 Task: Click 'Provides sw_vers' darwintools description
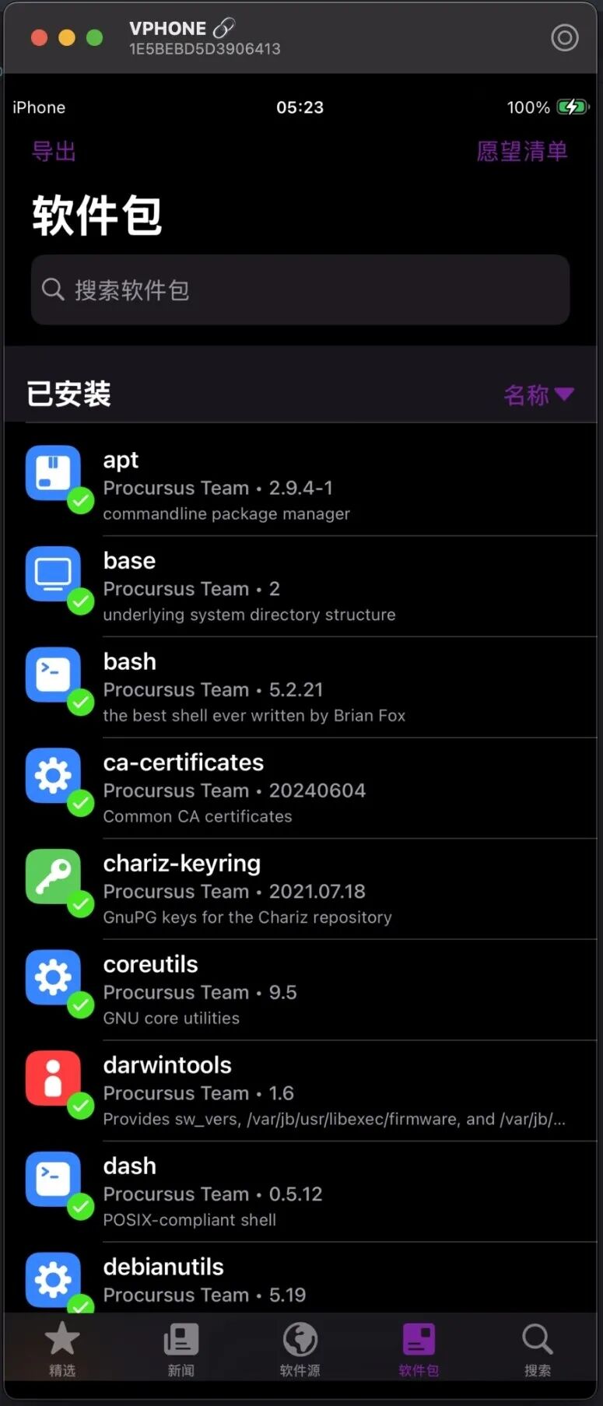335,1119
